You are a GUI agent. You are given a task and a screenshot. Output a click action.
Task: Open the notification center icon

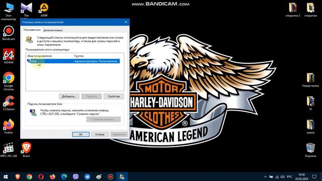coord(314,176)
